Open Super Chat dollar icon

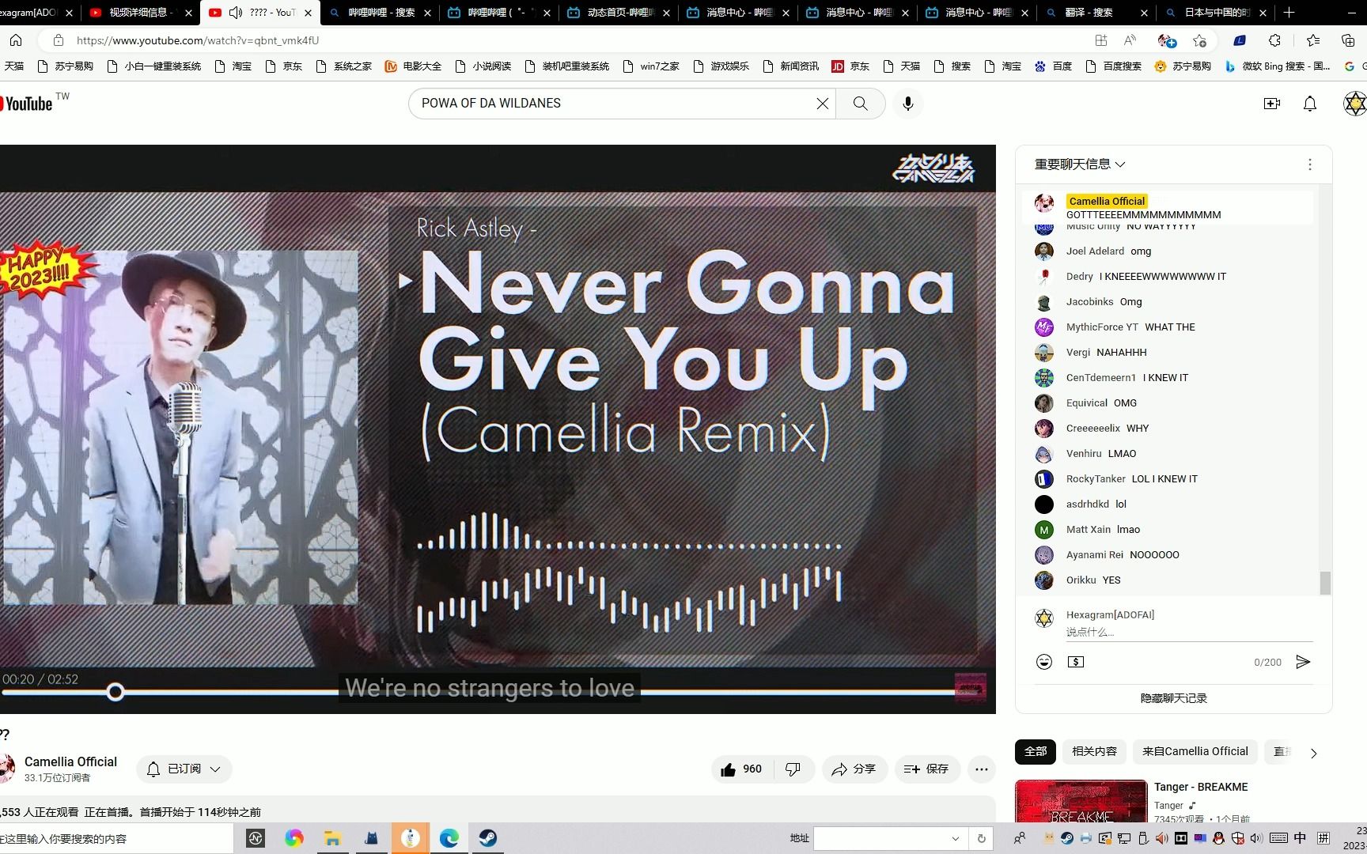(x=1076, y=662)
